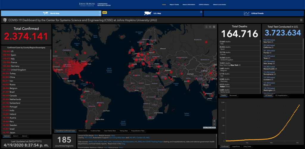This screenshot has width=305, height=149.
Task: Open the dashboard hamburger menu
Action: pyautogui.click(x=301, y=20)
